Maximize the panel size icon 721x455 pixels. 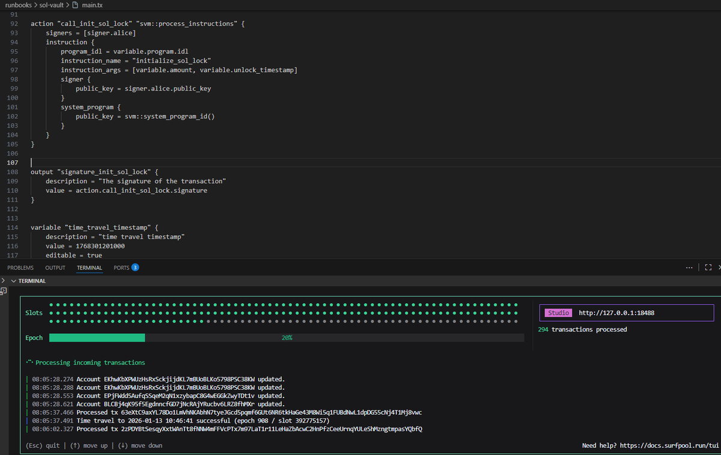(707, 268)
